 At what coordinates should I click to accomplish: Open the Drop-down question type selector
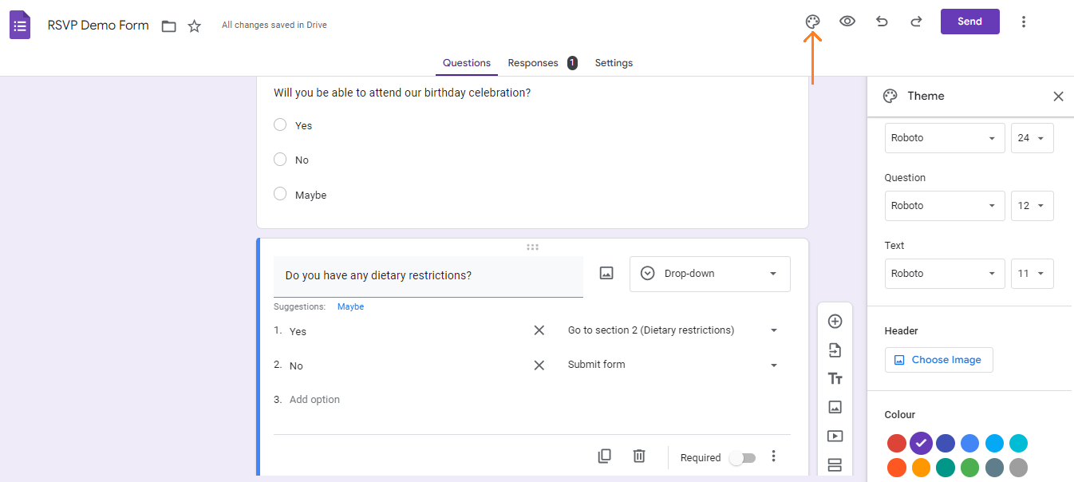[x=709, y=274]
